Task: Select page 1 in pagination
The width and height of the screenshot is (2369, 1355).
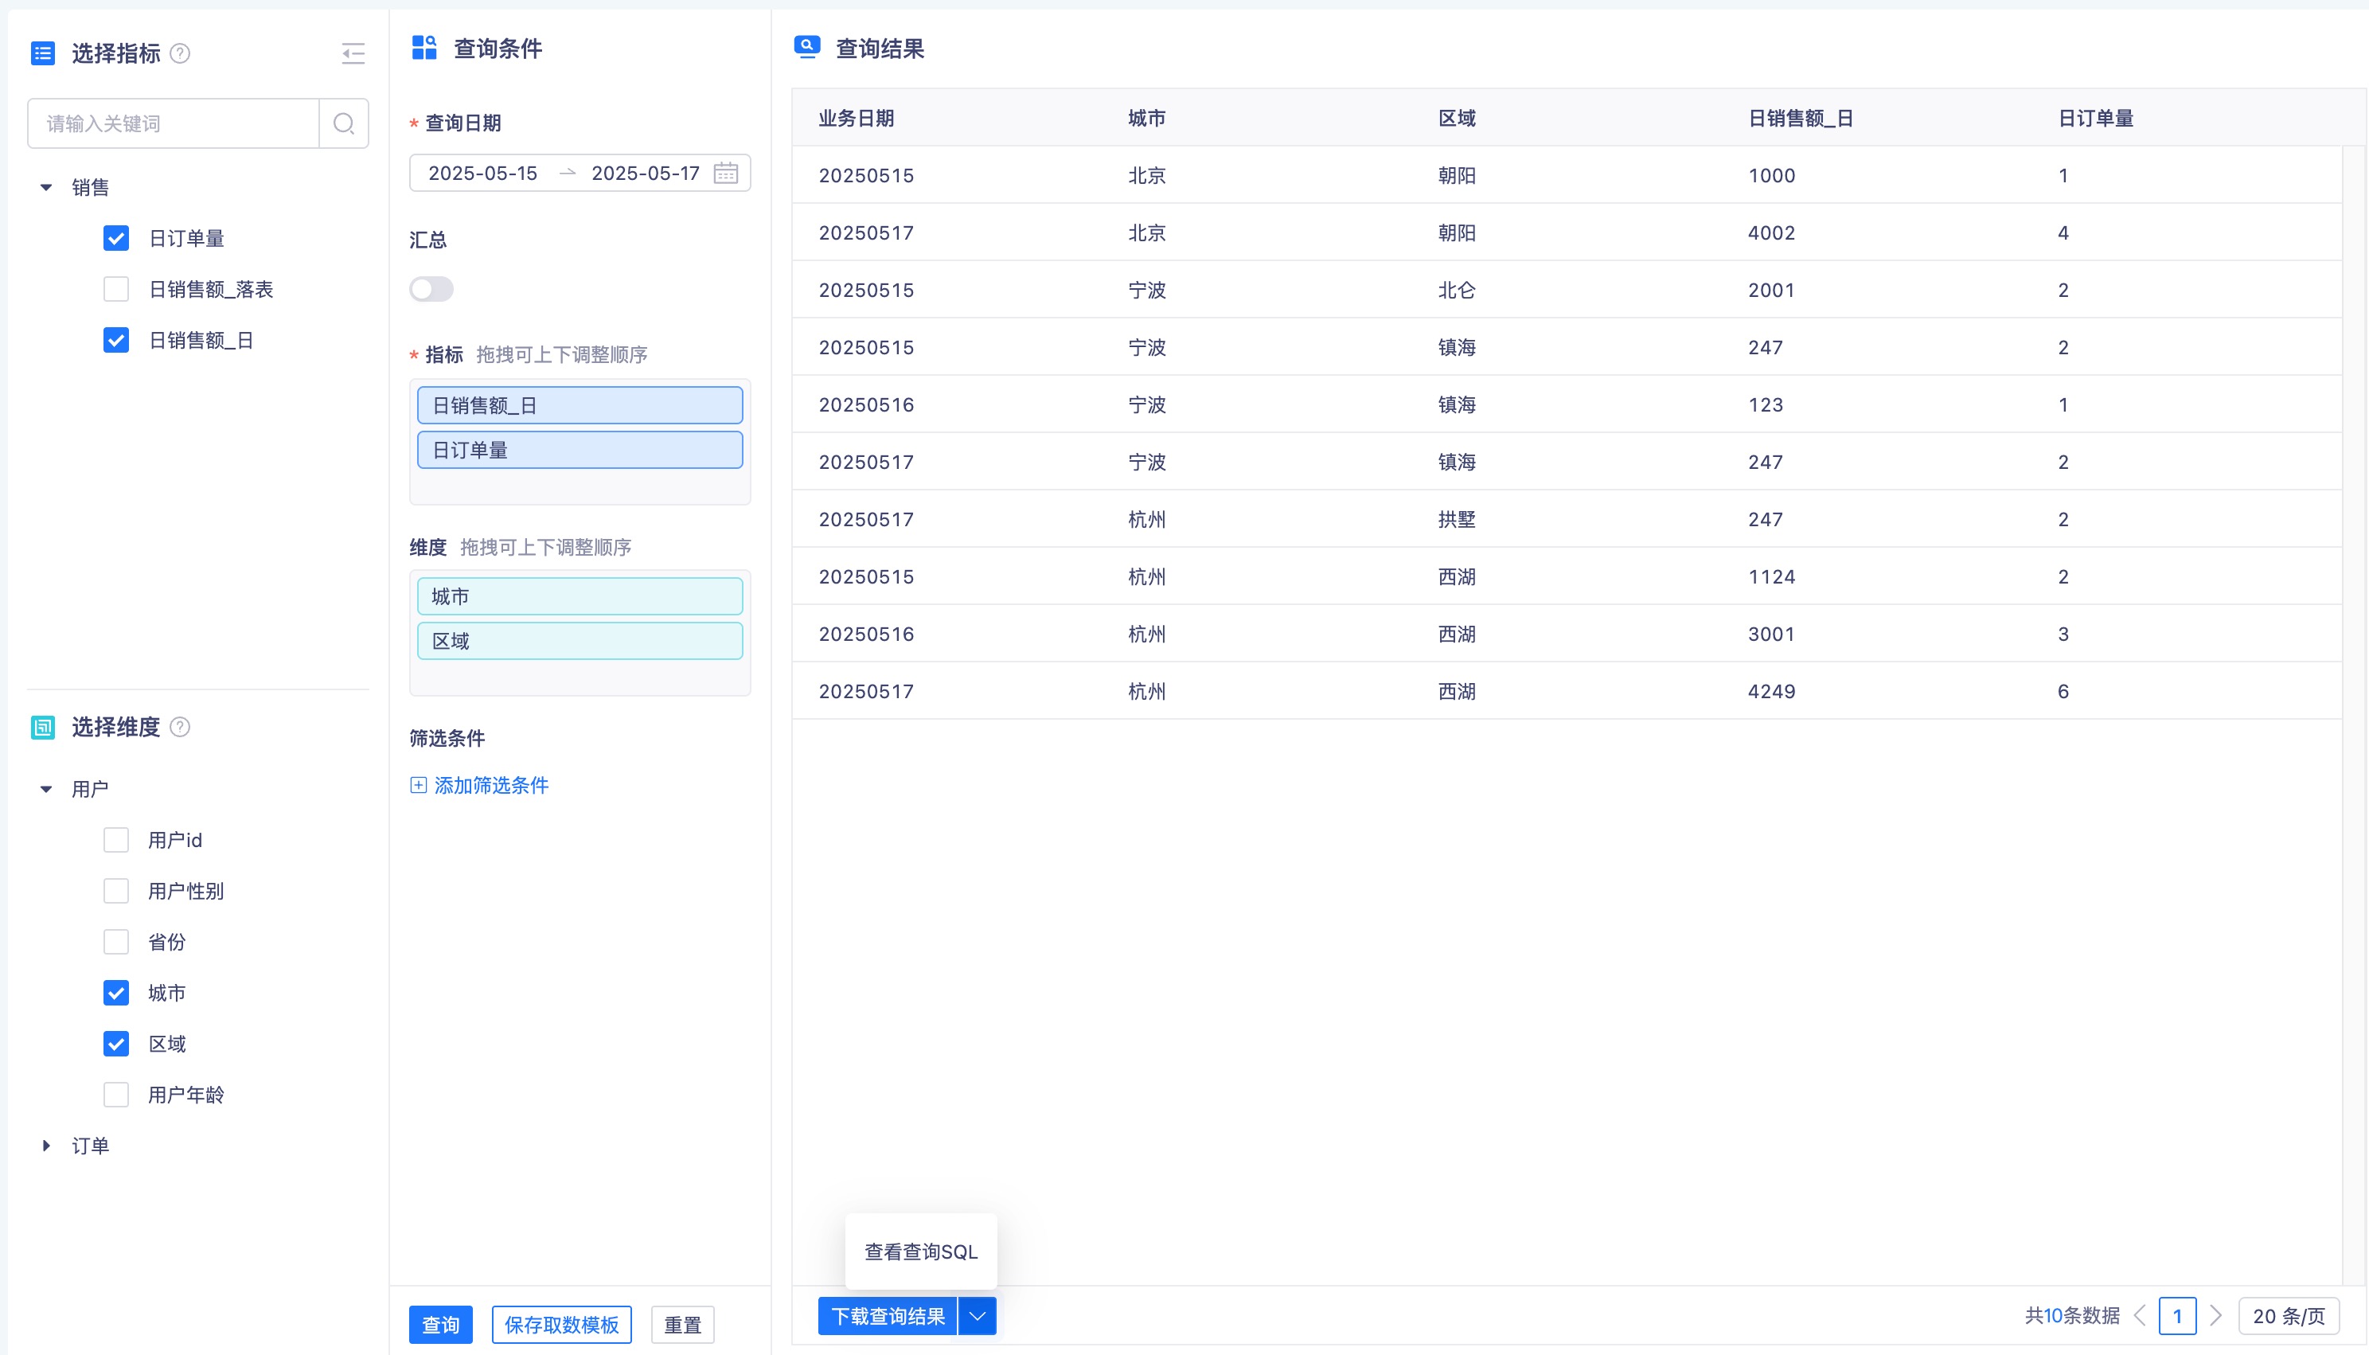Action: pos(2177,1316)
